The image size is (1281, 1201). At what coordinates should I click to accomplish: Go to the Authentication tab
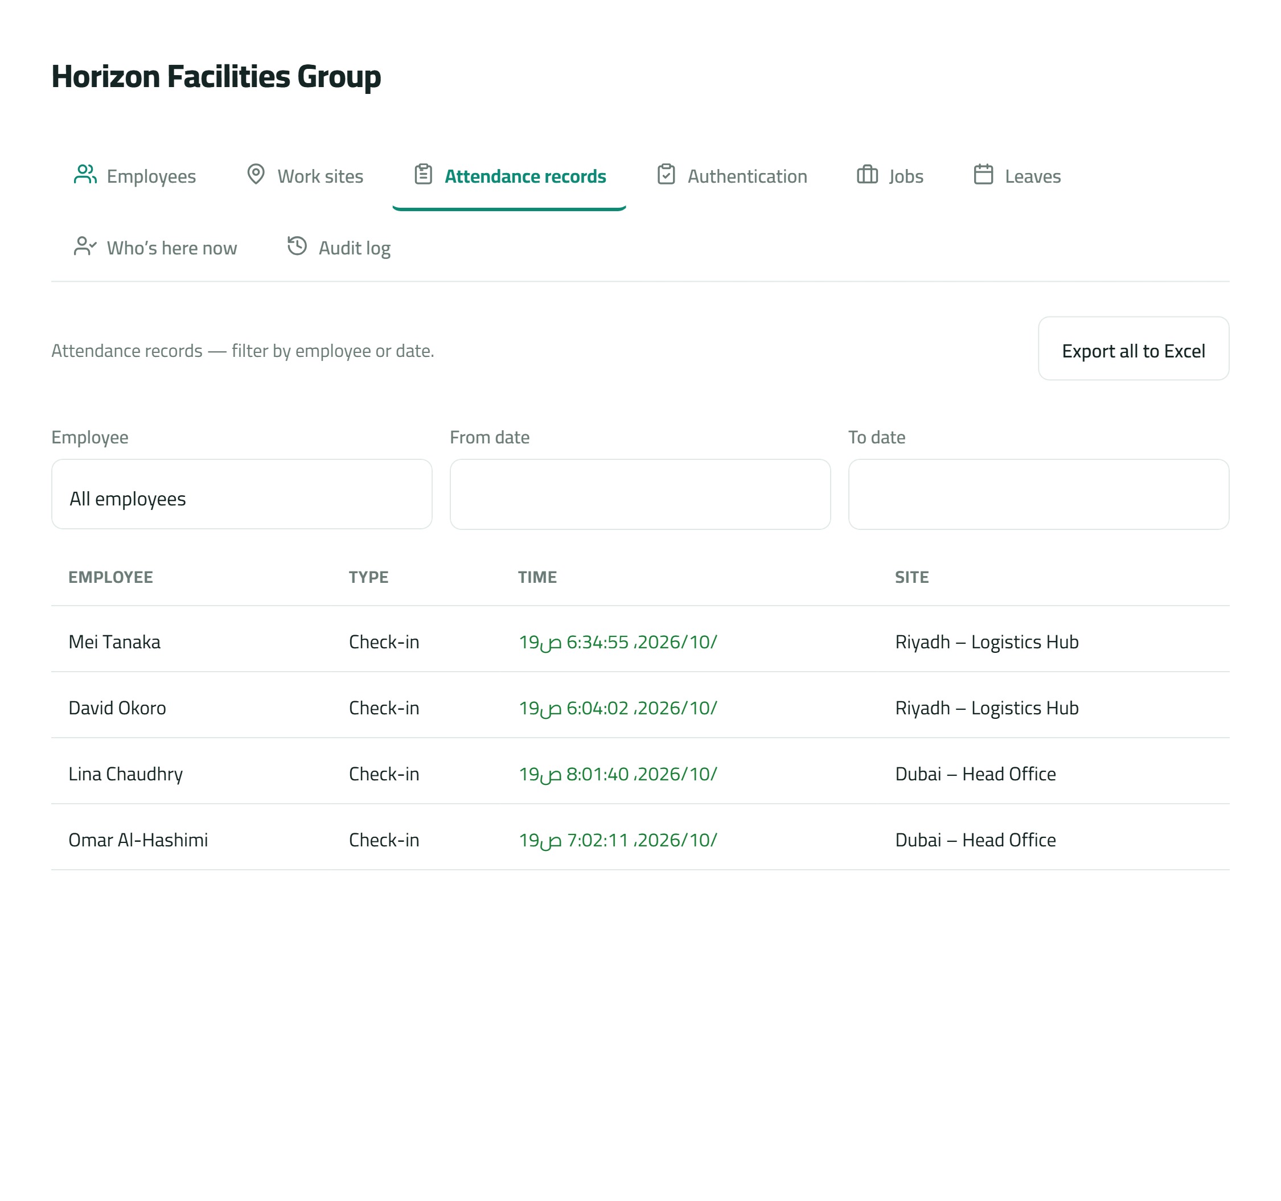click(732, 176)
